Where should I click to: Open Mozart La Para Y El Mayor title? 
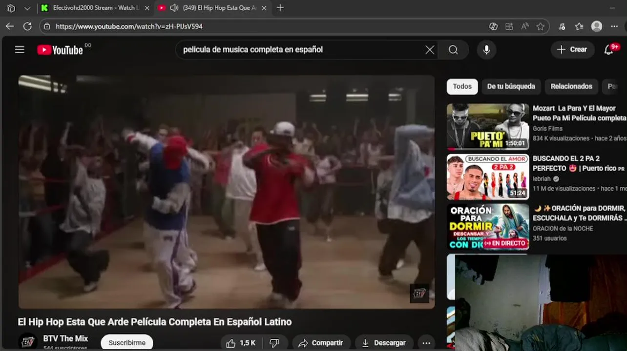[x=579, y=113]
